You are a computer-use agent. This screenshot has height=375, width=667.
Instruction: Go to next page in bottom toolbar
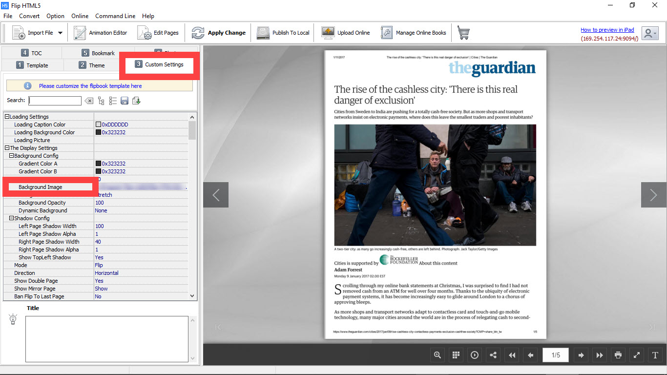click(581, 355)
